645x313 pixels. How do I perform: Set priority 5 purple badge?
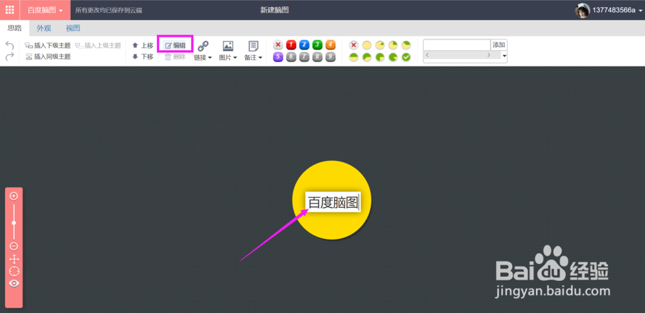(278, 57)
